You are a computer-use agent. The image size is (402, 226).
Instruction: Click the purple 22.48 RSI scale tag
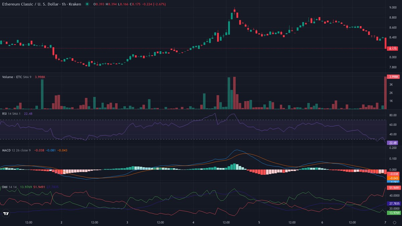[x=392, y=143]
